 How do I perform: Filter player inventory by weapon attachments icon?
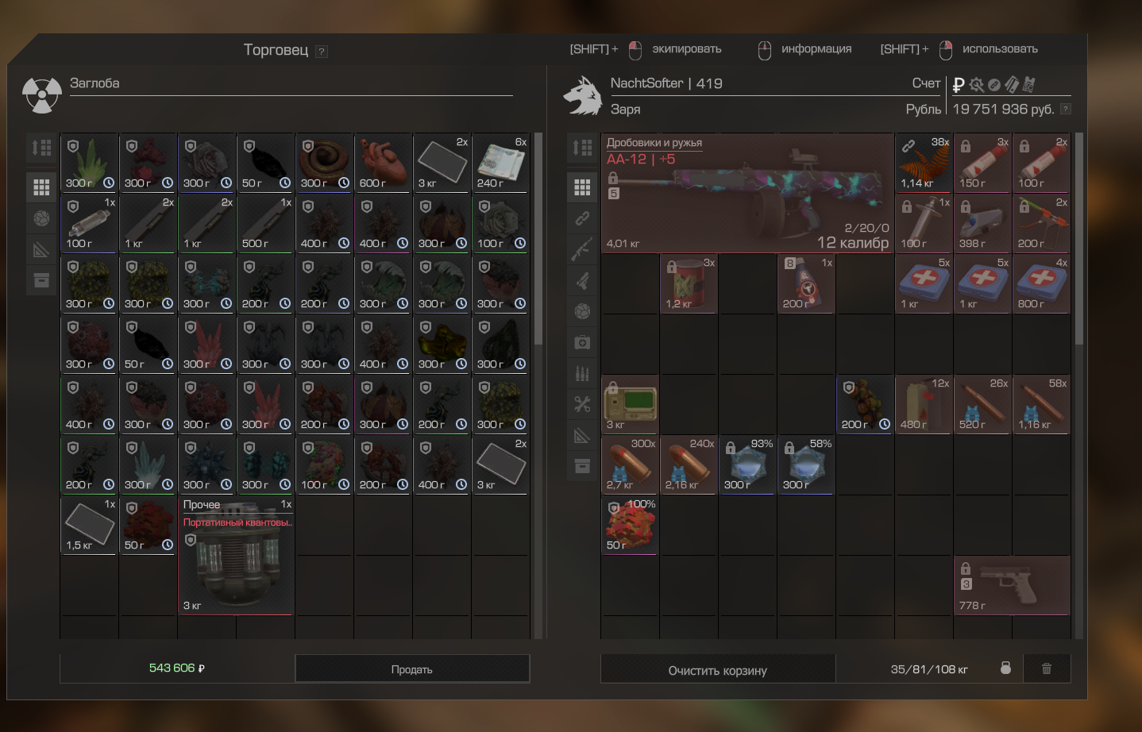coord(582,280)
